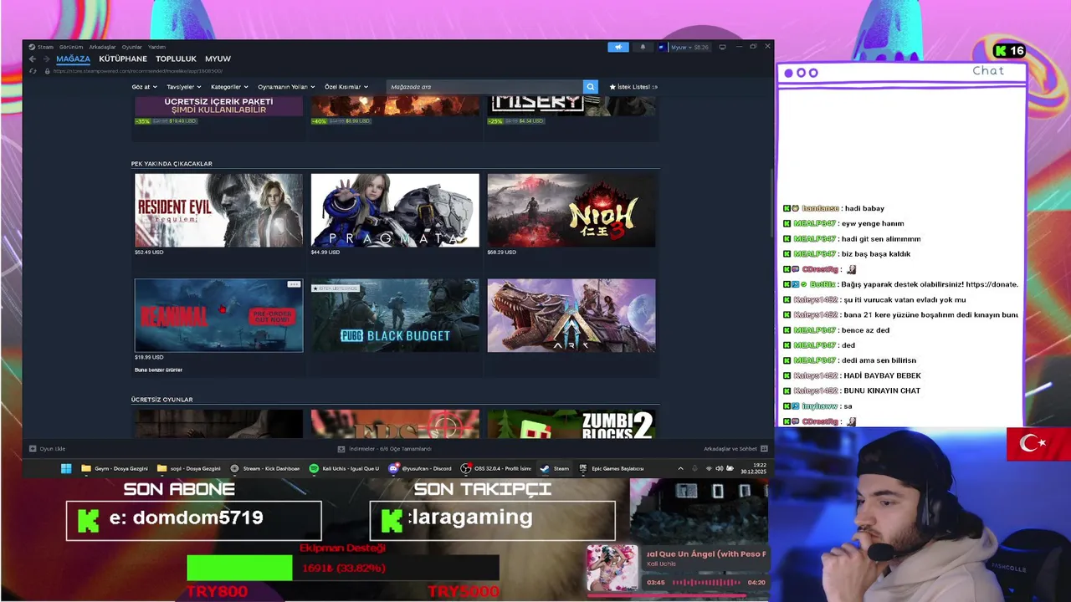Click the Reanimal options button on card
This screenshot has width=1071, height=602.
pyautogui.click(x=294, y=284)
